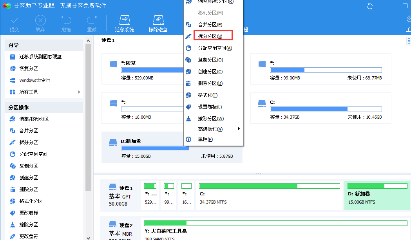Viewport: 411px width, 240px height.
Task: Click 合并分区 icon in sidebar
Action: [x=13, y=131]
